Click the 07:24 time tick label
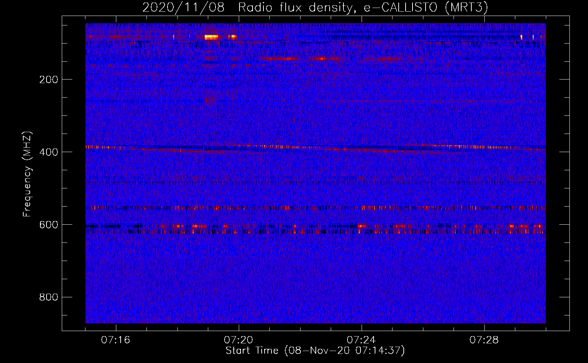 [x=361, y=340]
